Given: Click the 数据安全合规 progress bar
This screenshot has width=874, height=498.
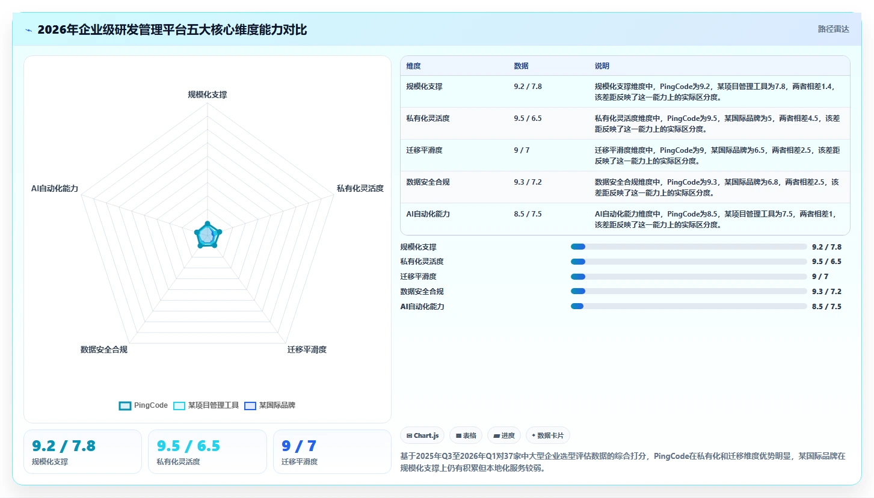Looking at the screenshot, I should tap(689, 292).
